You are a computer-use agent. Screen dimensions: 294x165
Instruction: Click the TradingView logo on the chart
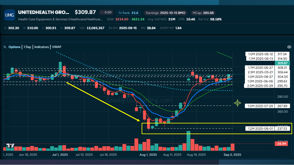tap(10, 146)
